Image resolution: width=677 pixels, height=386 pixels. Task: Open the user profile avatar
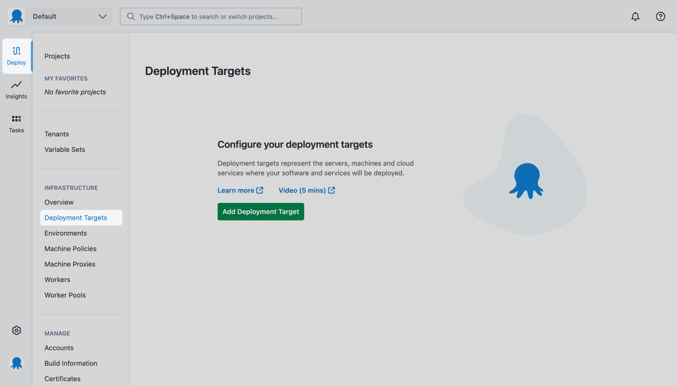coord(17,363)
